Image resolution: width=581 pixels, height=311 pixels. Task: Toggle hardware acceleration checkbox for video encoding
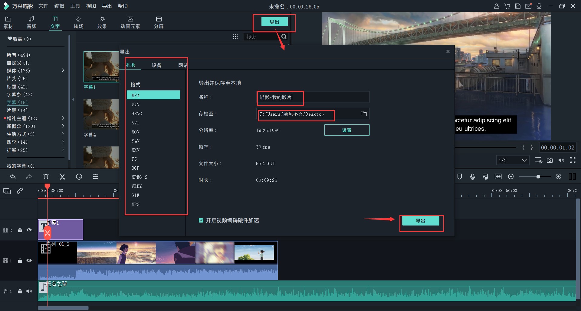[201, 220]
